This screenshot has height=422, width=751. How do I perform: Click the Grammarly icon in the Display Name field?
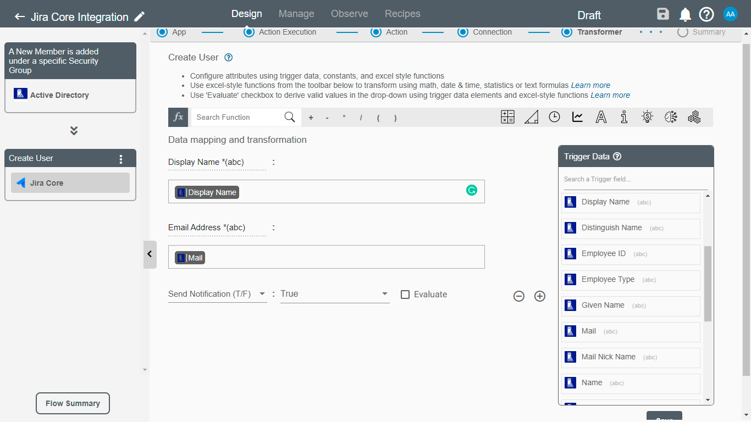tap(471, 190)
